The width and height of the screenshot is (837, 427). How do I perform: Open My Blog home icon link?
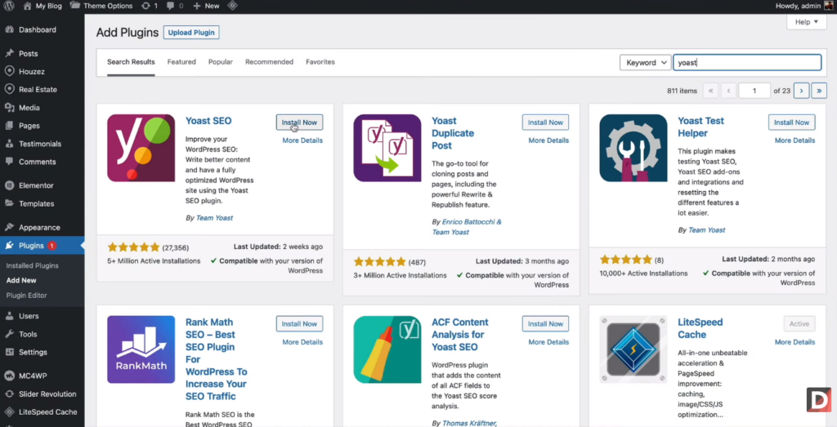43,6
